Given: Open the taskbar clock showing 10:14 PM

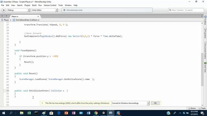Looking at the screenshot, I should pos(194,113).
